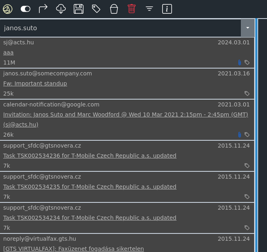Click tag icon on 'Fw: Important standup' row

coord(247,94)
